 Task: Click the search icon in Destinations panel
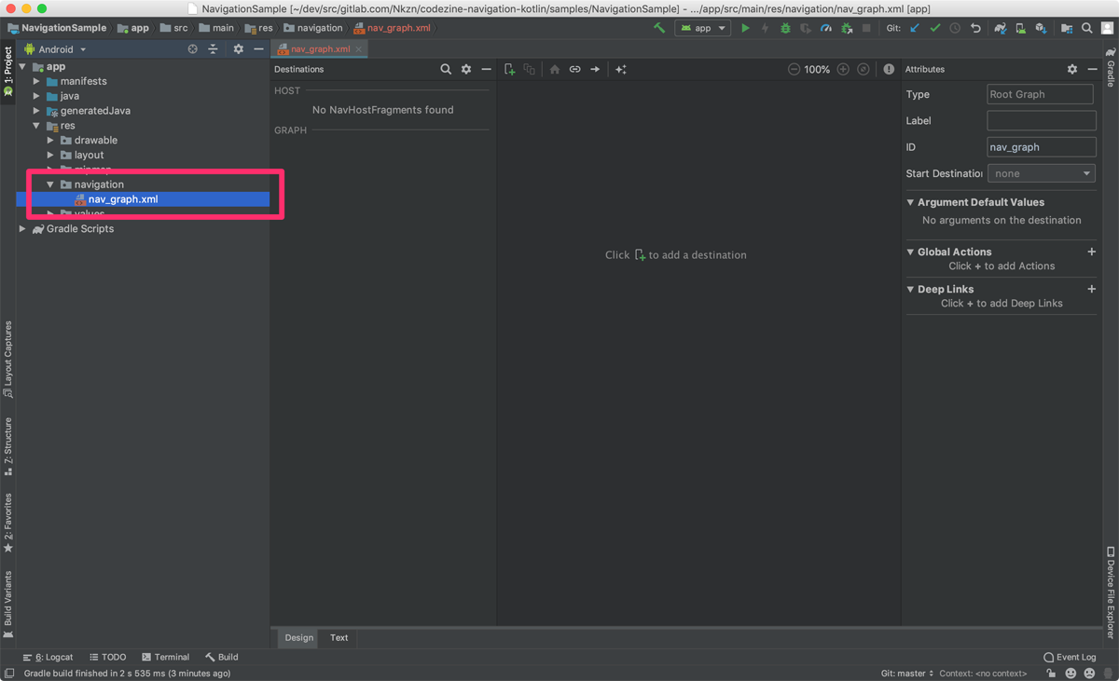pos(446,69)
